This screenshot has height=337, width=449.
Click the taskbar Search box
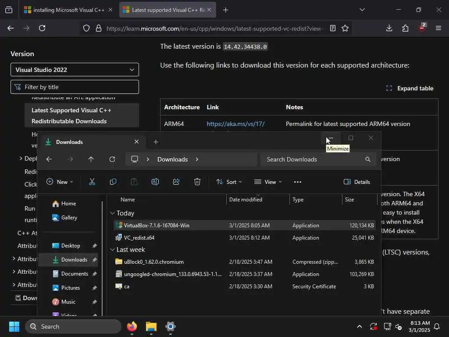click(x=73, y=326)
